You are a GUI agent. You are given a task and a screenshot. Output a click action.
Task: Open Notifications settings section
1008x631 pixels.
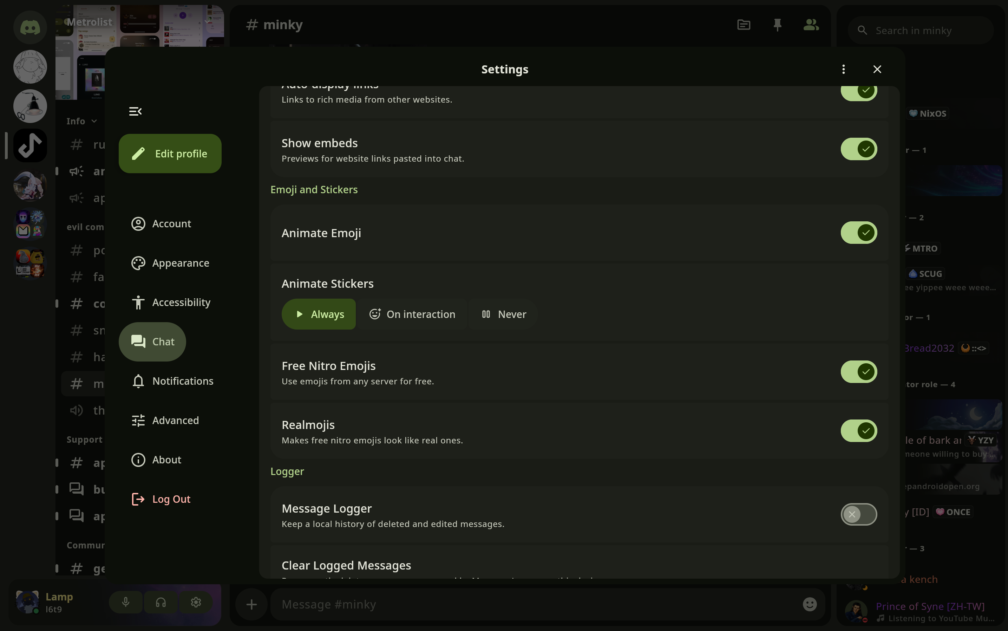pyautogui.click(x=172, y=381)
